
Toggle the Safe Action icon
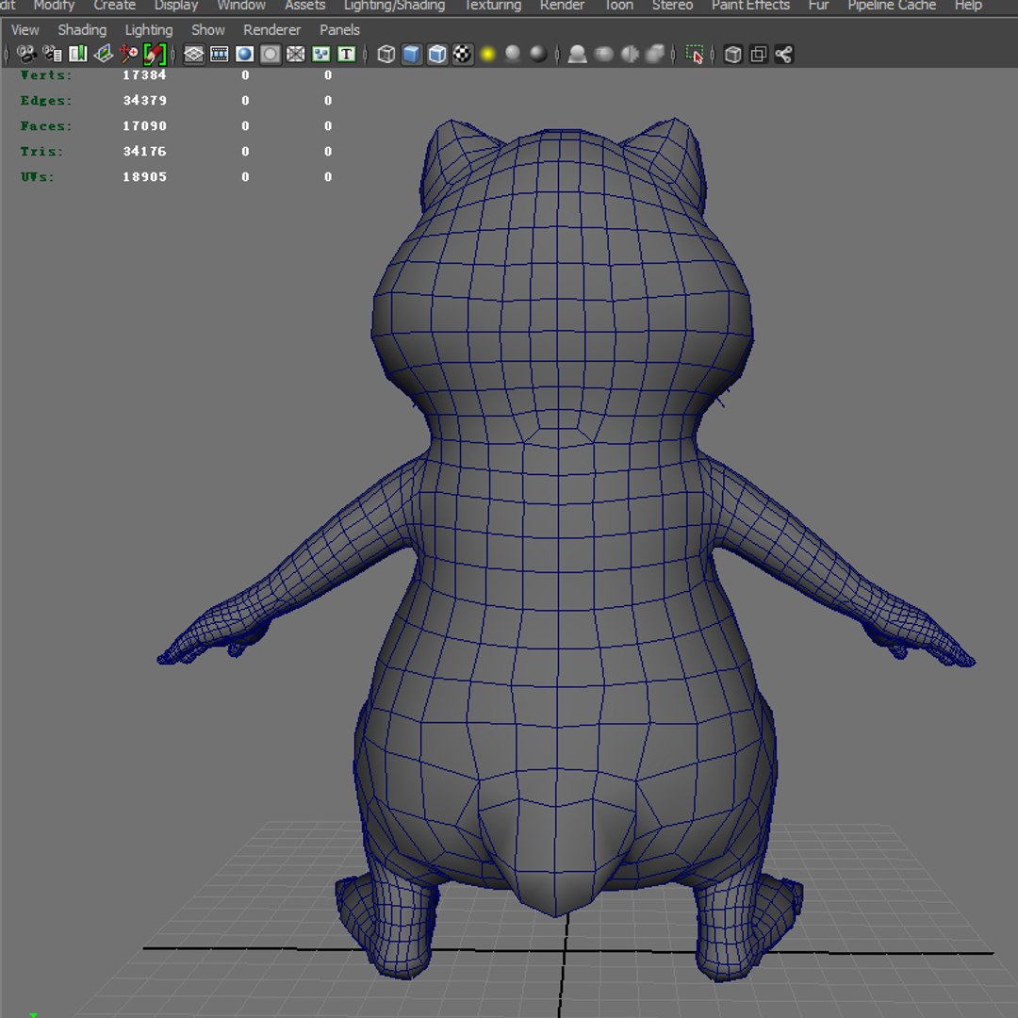point(320,54)
